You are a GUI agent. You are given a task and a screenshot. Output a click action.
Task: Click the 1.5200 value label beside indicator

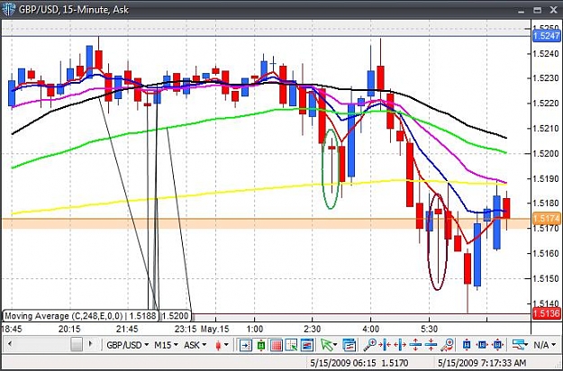click(x=176, y=316)
